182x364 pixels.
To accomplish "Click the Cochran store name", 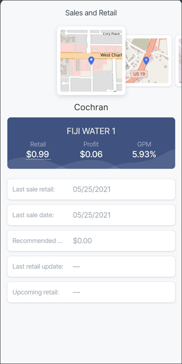I will 91,107.
